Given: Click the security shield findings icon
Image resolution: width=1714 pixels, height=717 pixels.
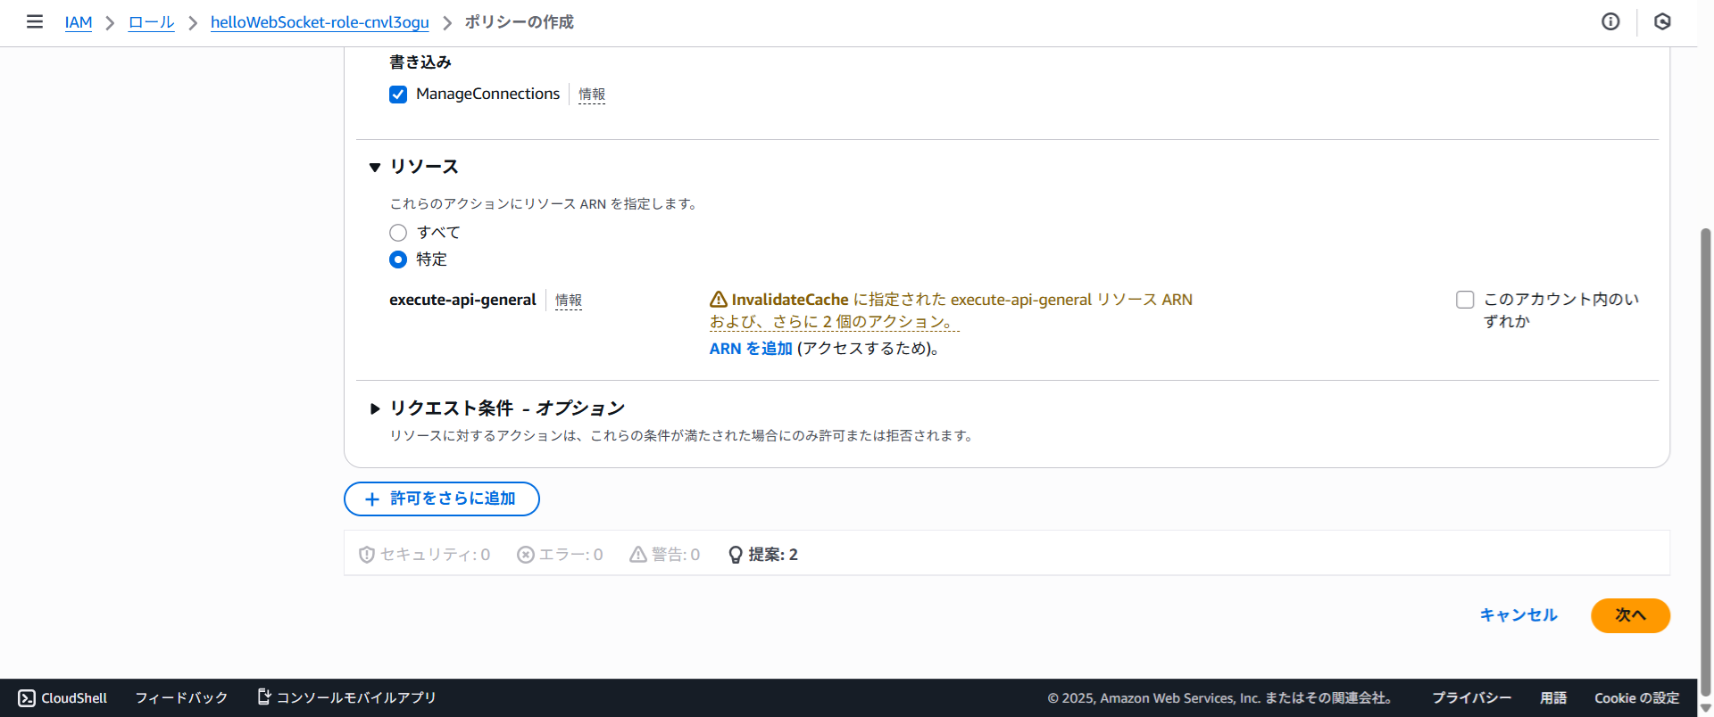Looking at the screenshot, I should pyautogui.click(x=366, y=555).
